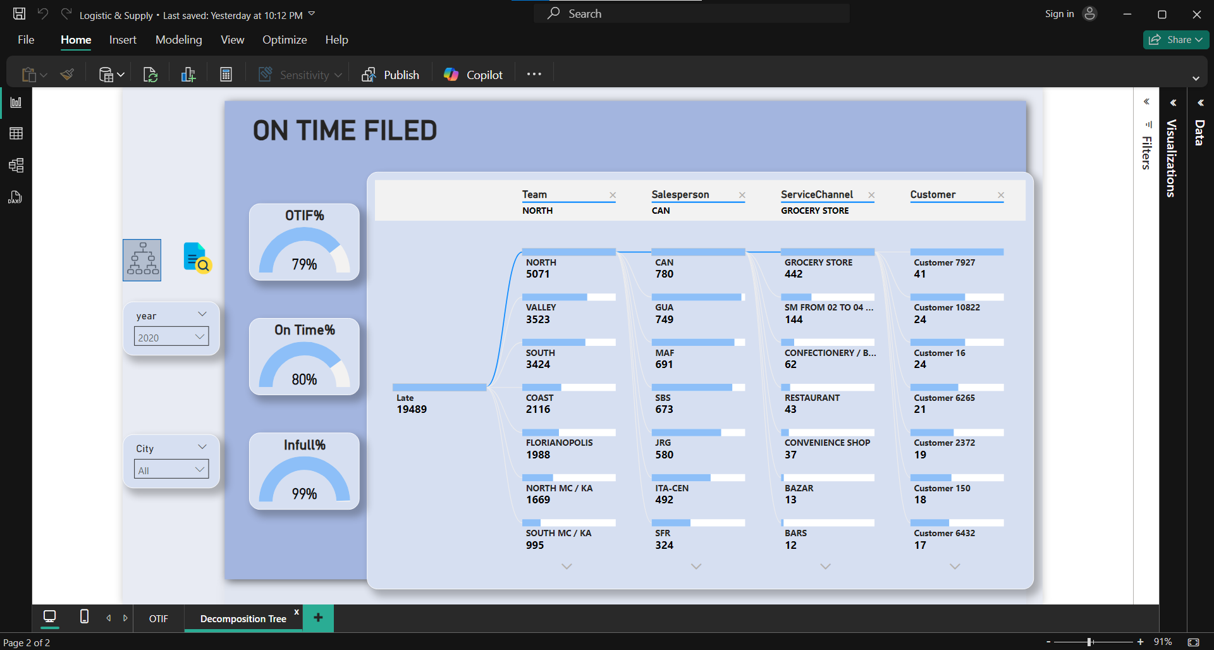
Task: Remove the Customer level from tree
Action: [x=1001, y=195]
